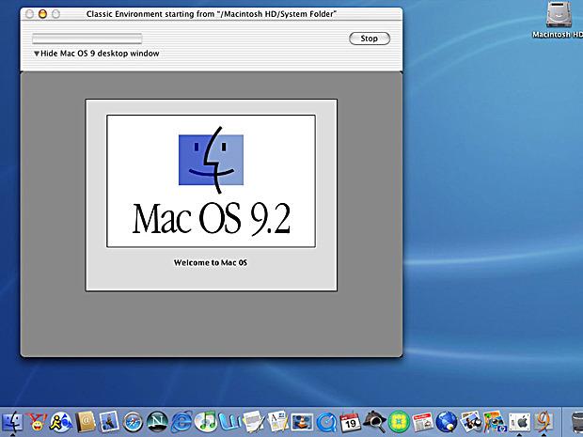Open iCal calendar showing 19

350,422
